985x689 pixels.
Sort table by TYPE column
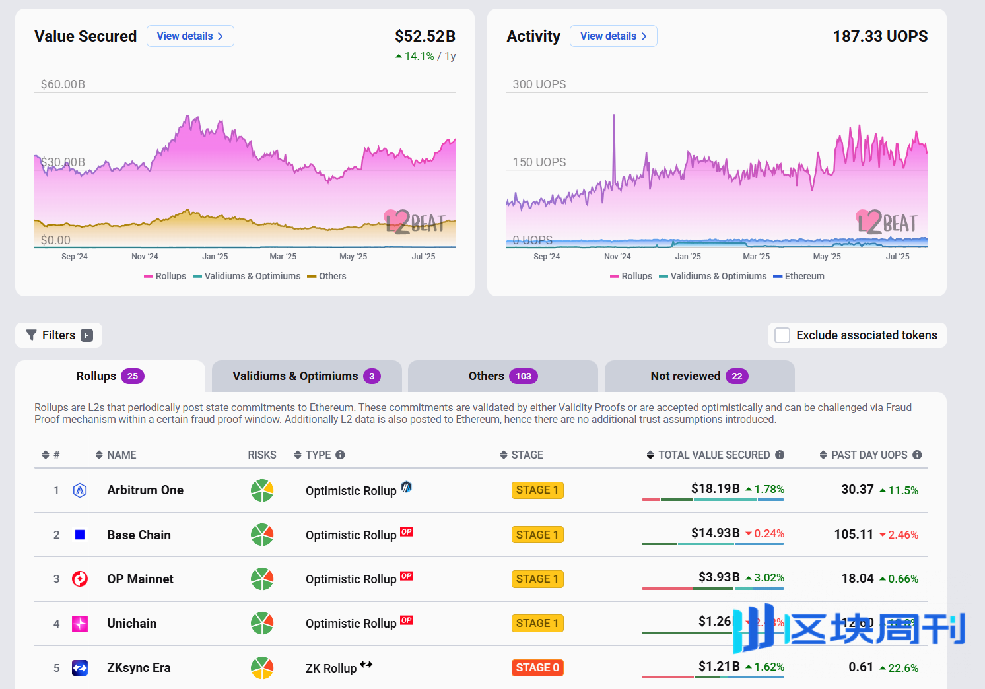313,455
